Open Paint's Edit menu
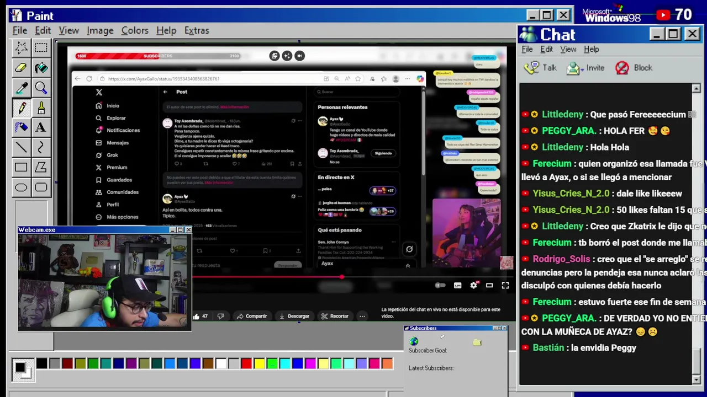 tap(43, 30)
